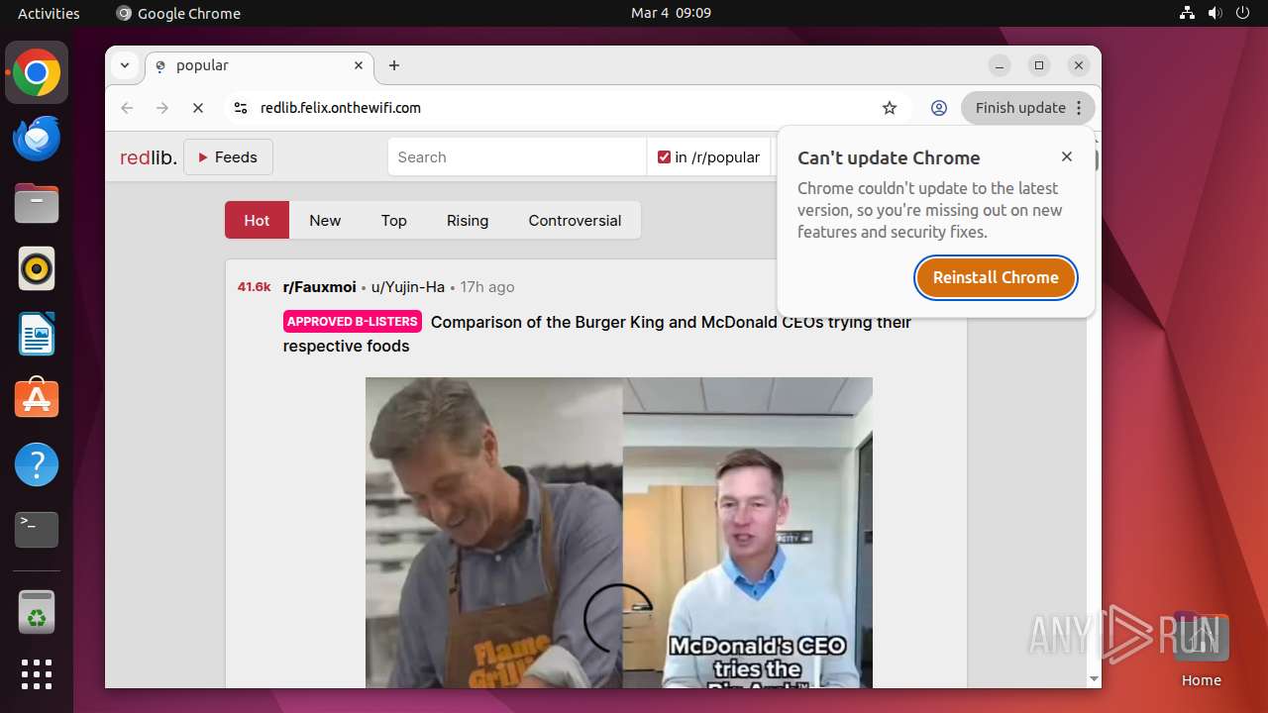This screenshot has width=1268, height=713.
Task: Open the clock showing Mar 4 09:09
Action: pos(671,13)
